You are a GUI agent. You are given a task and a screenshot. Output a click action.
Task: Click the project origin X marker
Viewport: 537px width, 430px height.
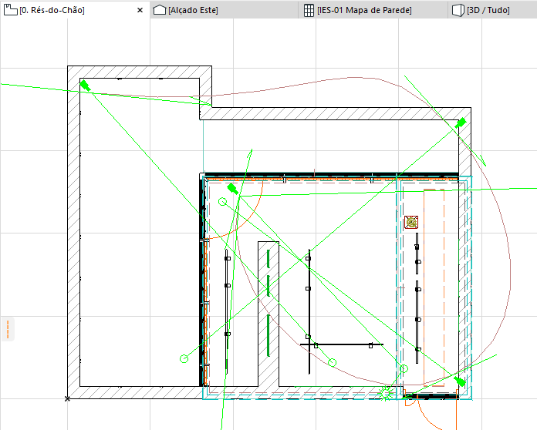click(67, 398)
